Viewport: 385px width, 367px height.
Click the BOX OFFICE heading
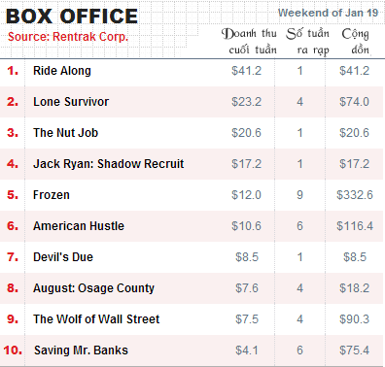(x=72, y=17)
